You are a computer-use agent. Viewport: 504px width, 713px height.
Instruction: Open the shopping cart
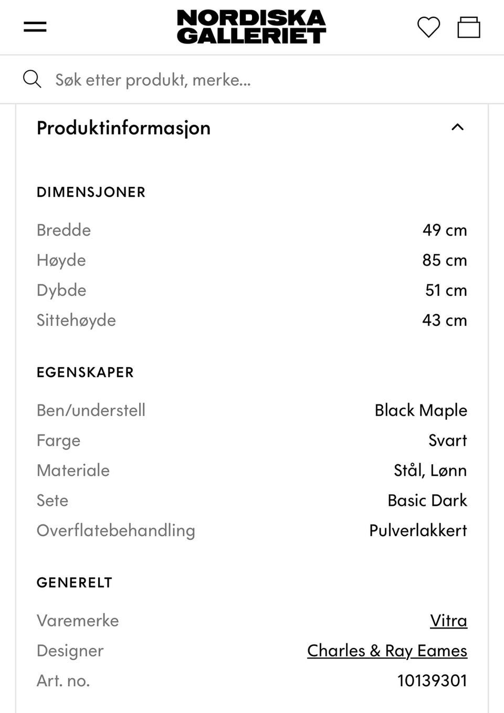[x=468, y=27]
